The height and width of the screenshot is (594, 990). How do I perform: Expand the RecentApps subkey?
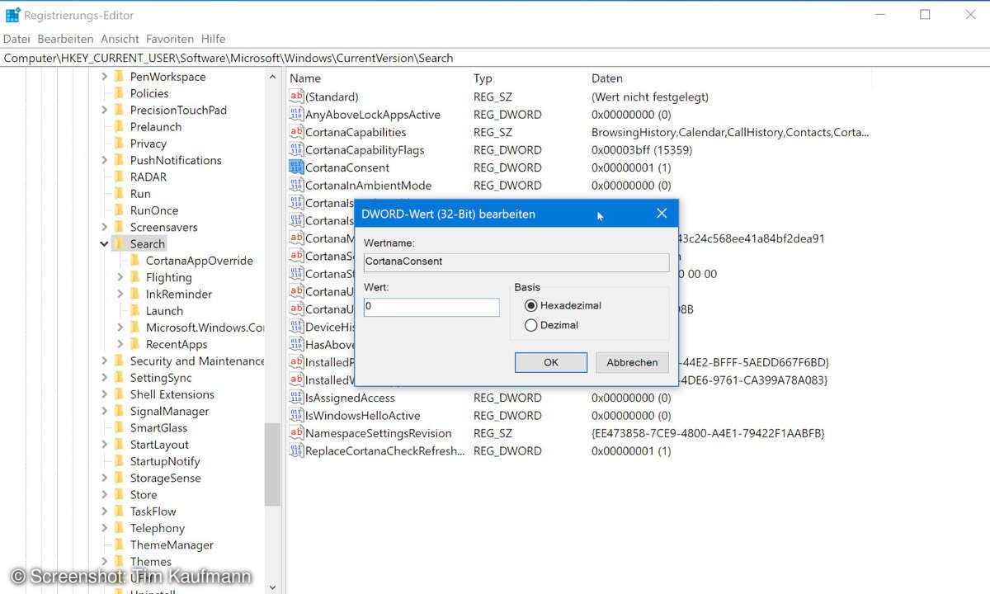tap(120, 345)
